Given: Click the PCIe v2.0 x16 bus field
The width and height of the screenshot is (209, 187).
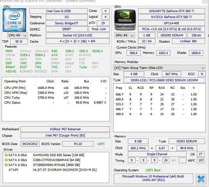Looking at the screenshot, I should [171, 29].
